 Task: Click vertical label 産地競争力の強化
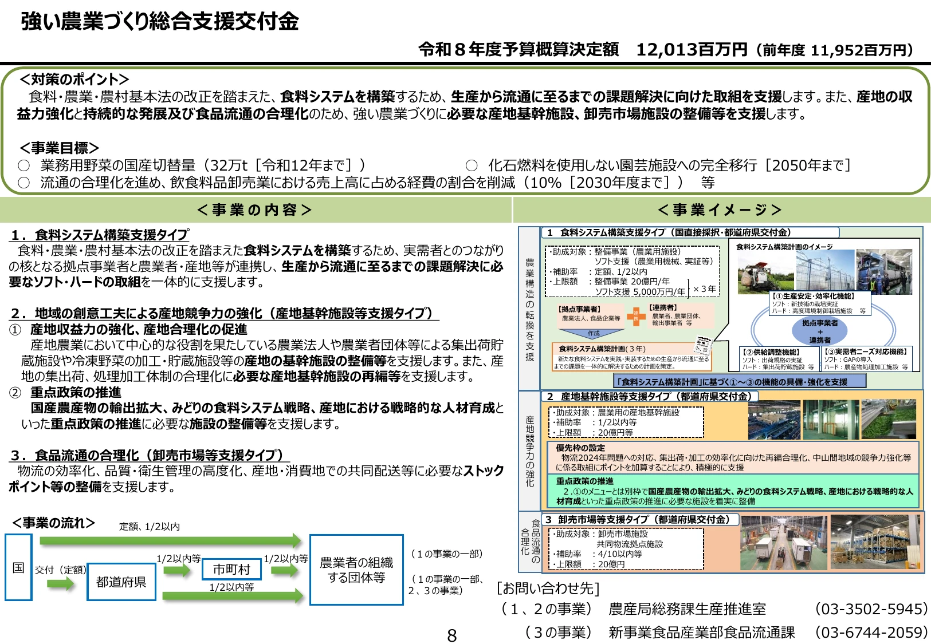coord(529,451)
